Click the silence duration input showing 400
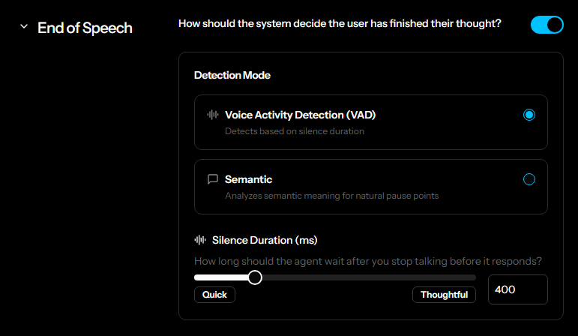Viewport: 578px width, 336px height. pyautogui.click(x=517, y=289)
